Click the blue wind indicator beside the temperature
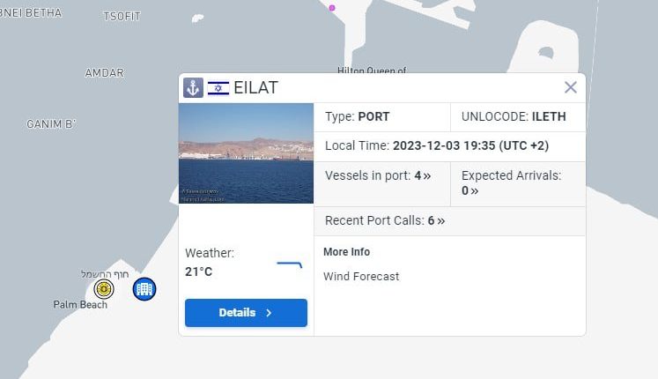658x379 pixels. [x=290, y=264]
